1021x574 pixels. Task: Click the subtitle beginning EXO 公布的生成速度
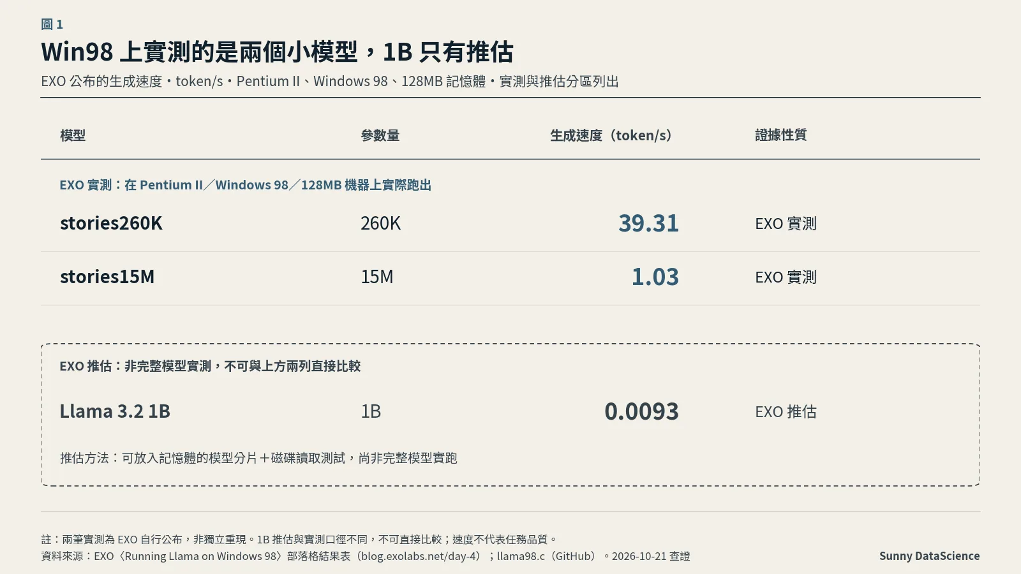[330, 82]
